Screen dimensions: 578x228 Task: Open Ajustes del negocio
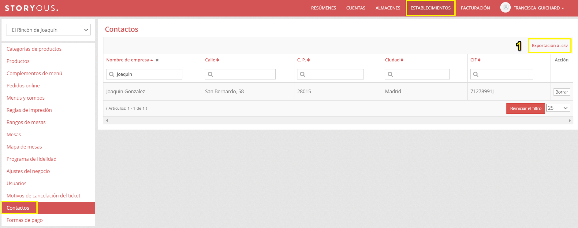[x=28, y=171]
